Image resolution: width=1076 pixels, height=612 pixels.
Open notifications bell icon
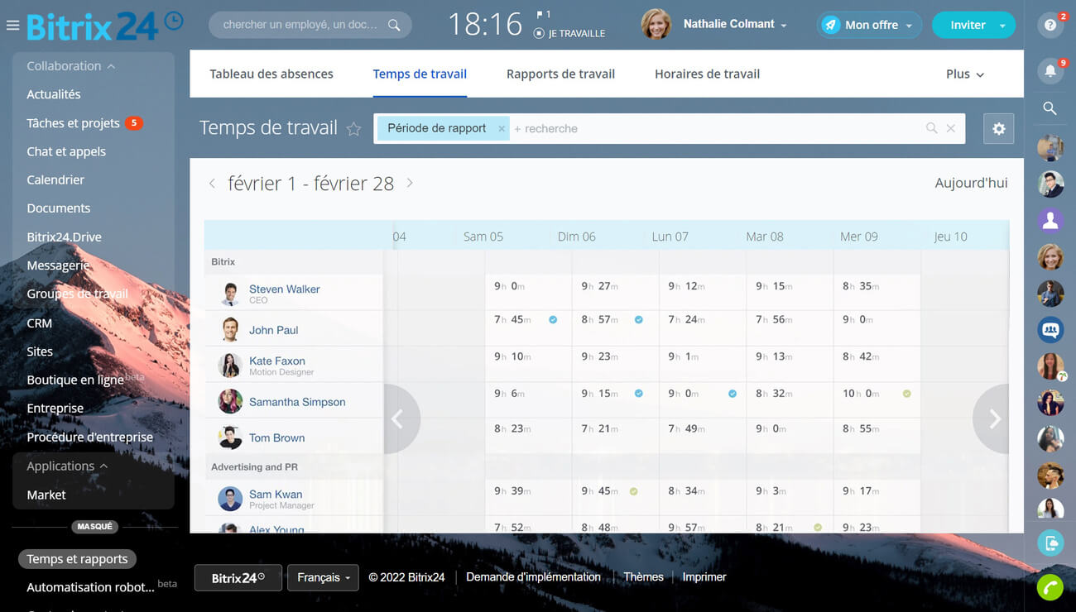[x=1050, y=71]
